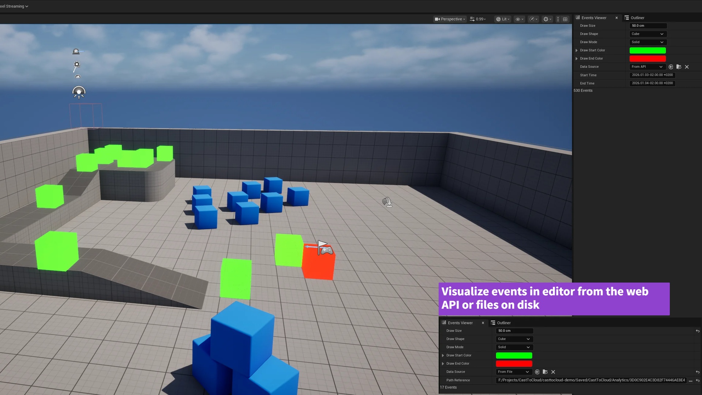The width and height of the screenshot is (702, 395).
Task: Open the viewport performance gauge icon menu
Action: (x=533, y=19)
